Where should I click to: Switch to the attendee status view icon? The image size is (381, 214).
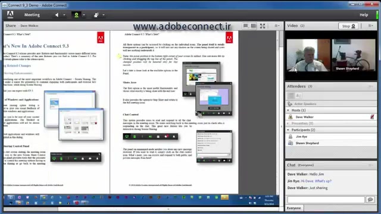298,96
